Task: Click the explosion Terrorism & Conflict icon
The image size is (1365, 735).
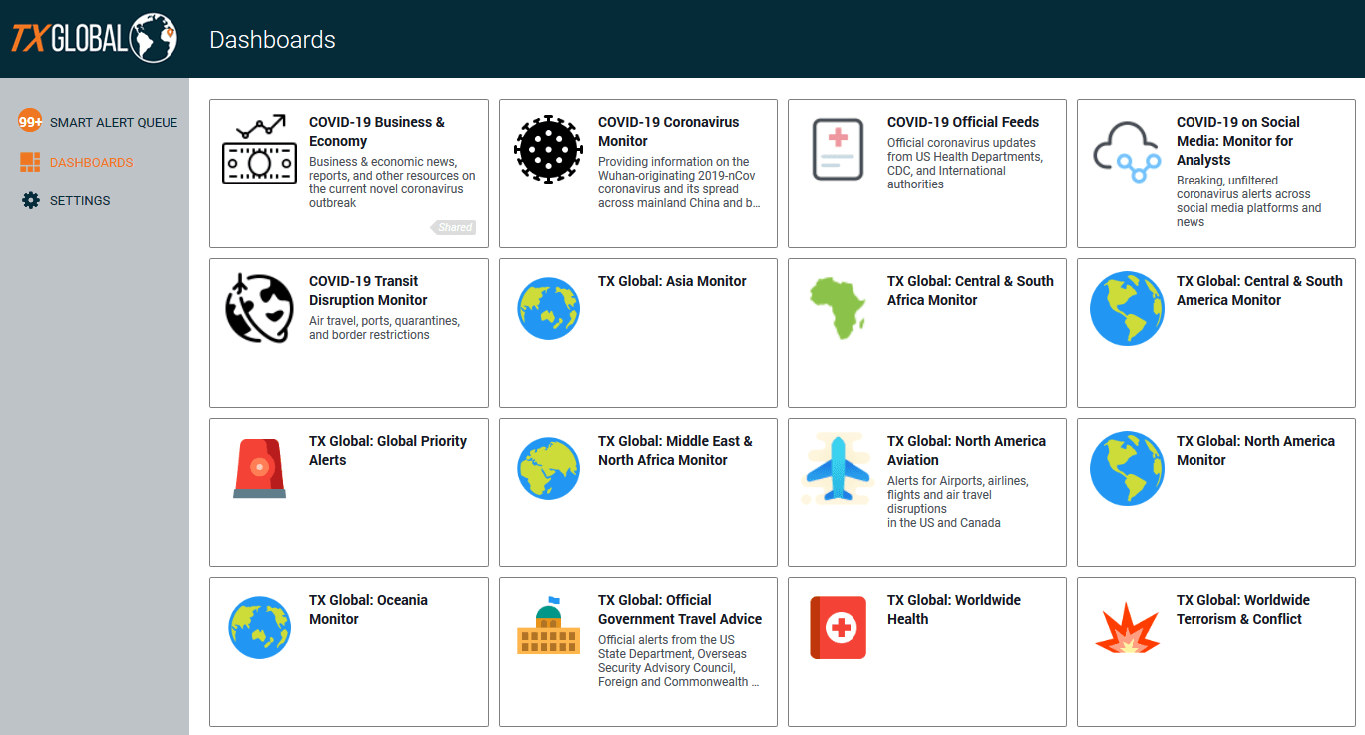Action: coord(1127,628)
